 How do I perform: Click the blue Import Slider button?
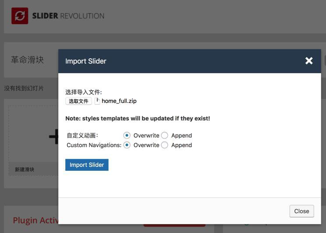87,165
